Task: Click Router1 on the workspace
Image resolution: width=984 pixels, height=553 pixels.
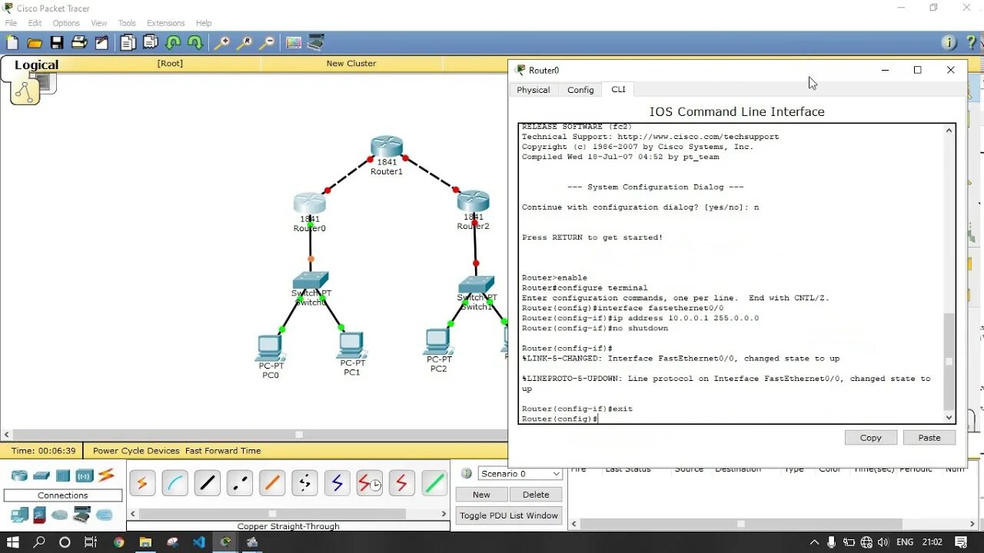Action: 387,147
